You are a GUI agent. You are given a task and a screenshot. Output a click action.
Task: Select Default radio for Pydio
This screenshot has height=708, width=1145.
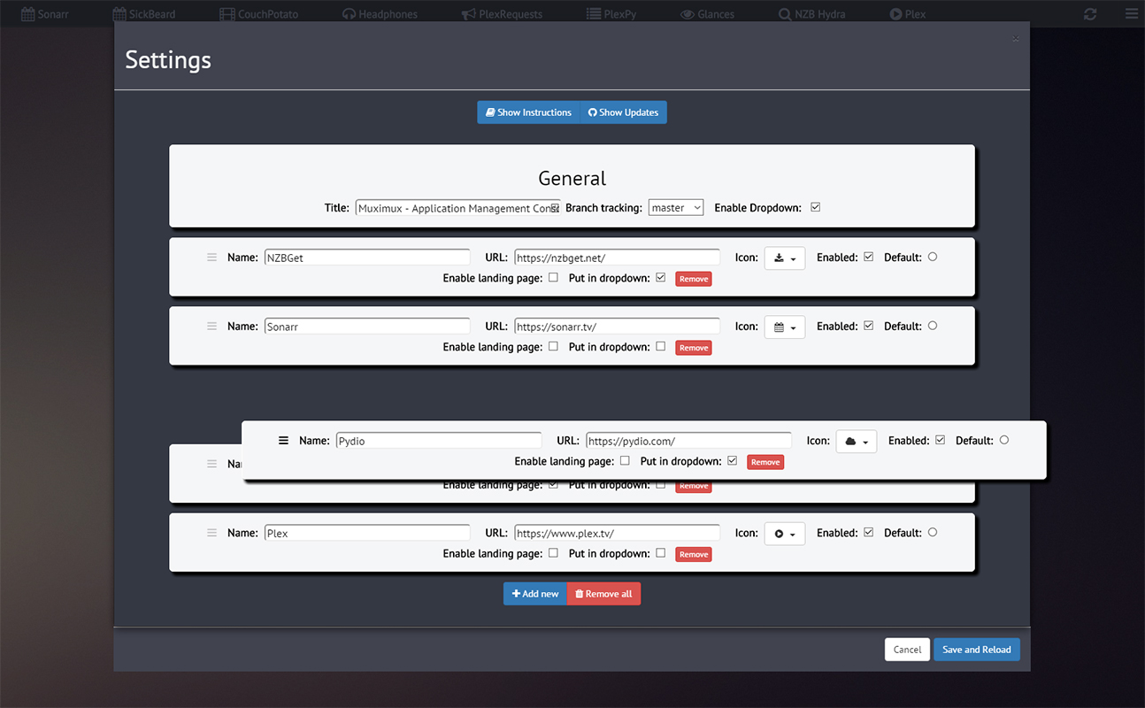pyautogui.click(x=1004, y=440)
